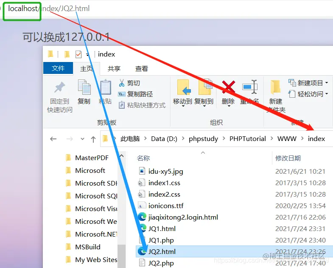Click the Back navigation arrow
Image resolution: width=333 pixels, height=268 pixels.
click(53, 139)
